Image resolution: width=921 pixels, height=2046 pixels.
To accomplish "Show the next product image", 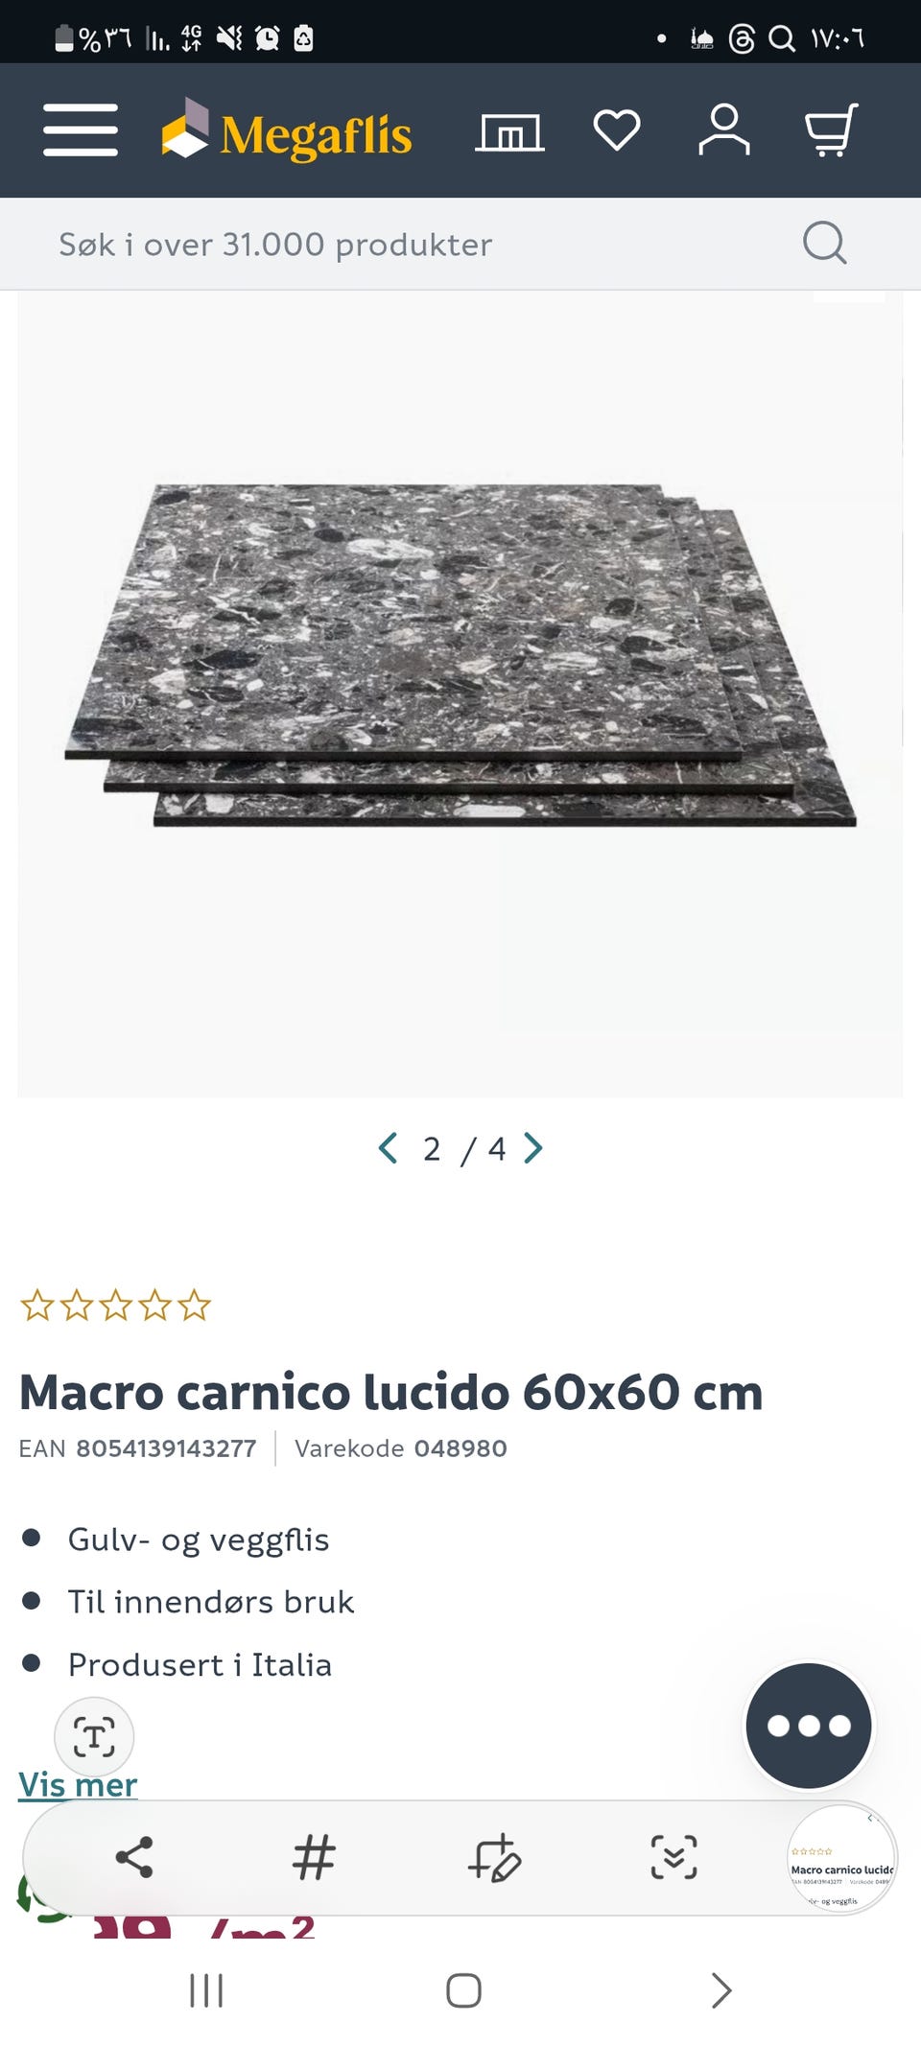I will pyautogui.click(x=533, y=1148).
